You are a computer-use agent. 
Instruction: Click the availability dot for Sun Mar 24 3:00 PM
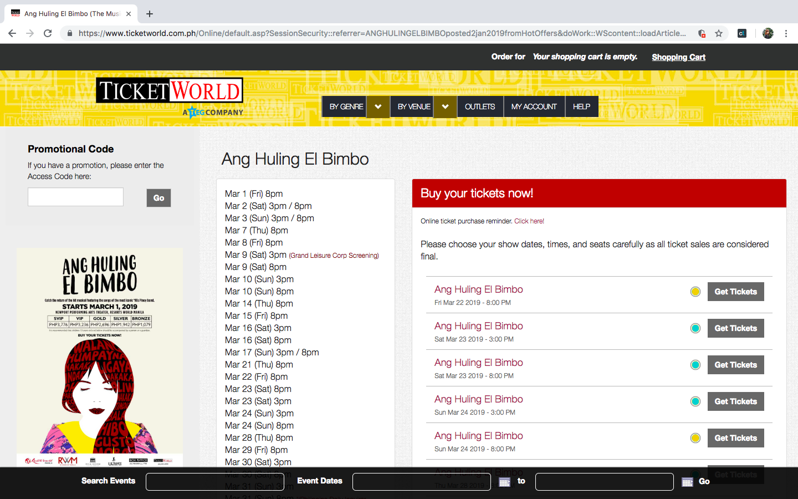coord(695,401)
